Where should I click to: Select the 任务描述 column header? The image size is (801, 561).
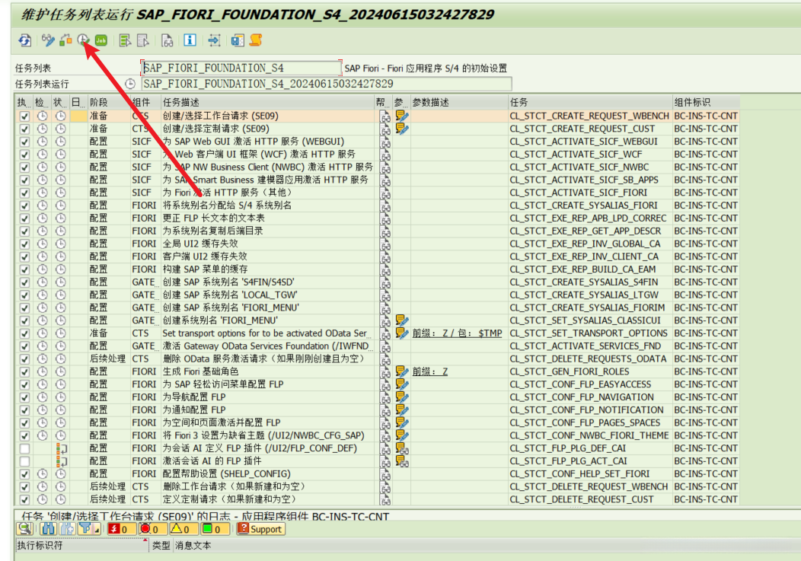268,102
